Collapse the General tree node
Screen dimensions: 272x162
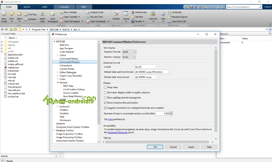(58, 82)
